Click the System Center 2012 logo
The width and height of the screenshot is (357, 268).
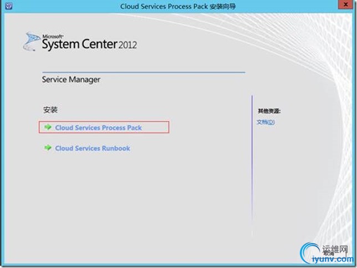pos(80,42)
